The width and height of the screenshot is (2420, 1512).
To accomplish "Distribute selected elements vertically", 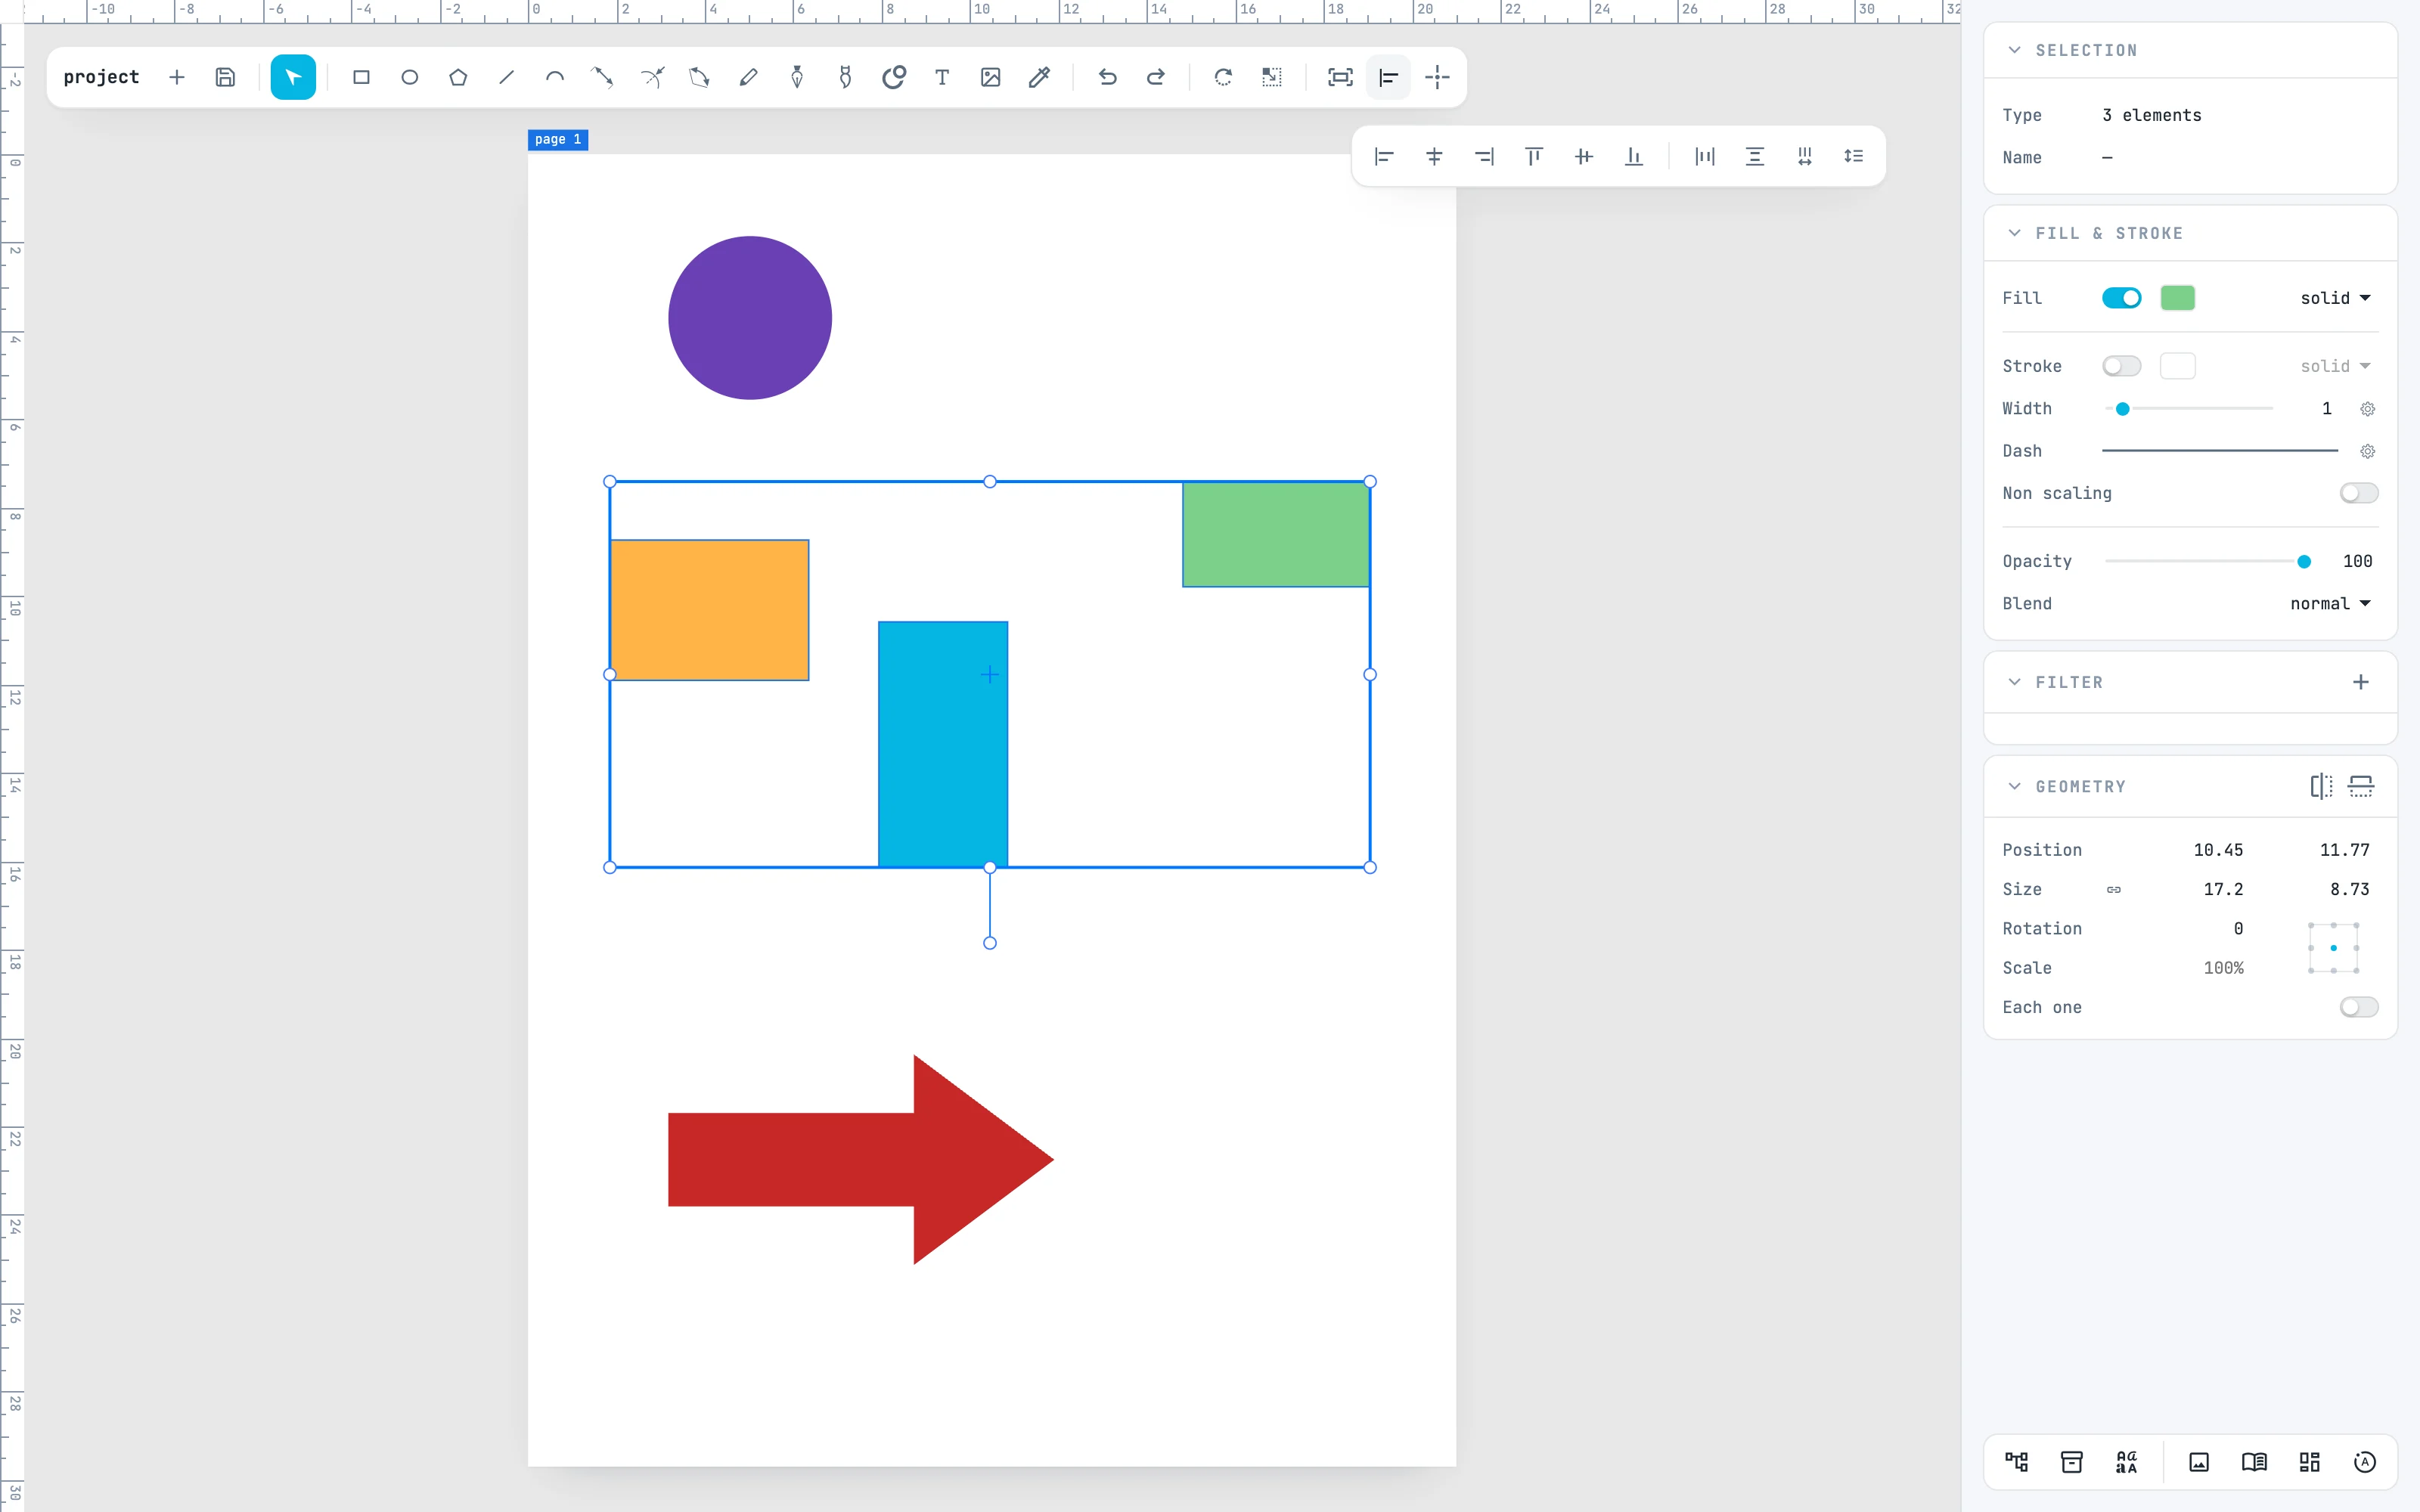I will coord(1755,156).
